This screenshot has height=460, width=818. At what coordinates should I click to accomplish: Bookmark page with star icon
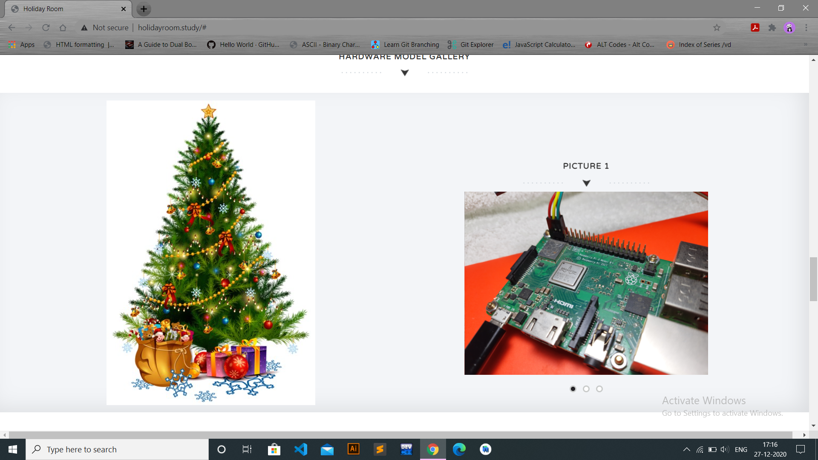[x=717, y=28]
